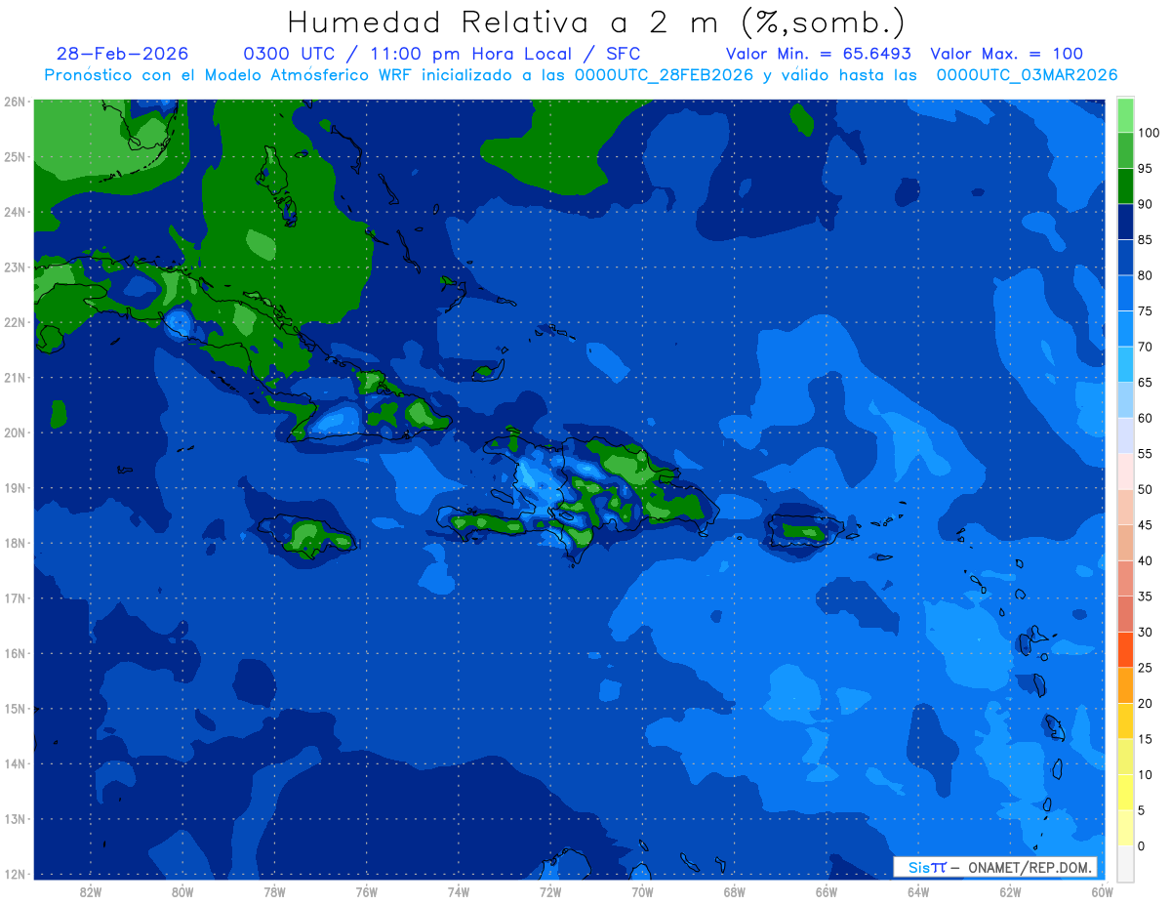
Task: Click the green legend swatch between 95 and 100
Action: [x=1125, y=150]
